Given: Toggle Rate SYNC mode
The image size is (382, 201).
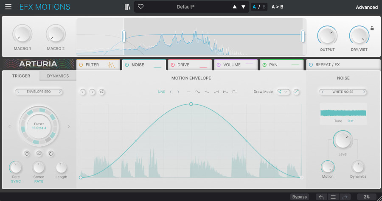Looking at the screenshot, I should coord(16,181).
